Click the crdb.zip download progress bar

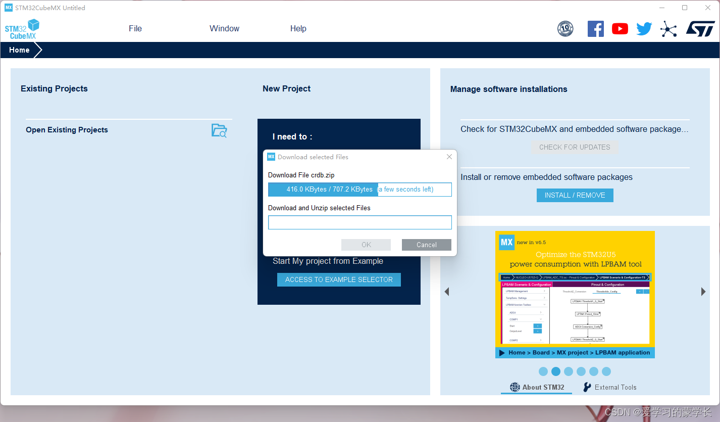coord(360,190)
